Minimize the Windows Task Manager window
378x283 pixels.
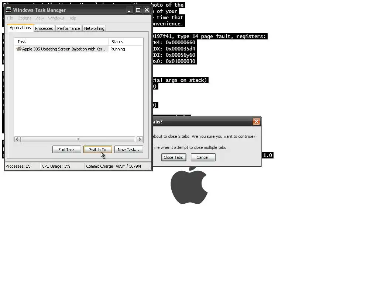129,10
